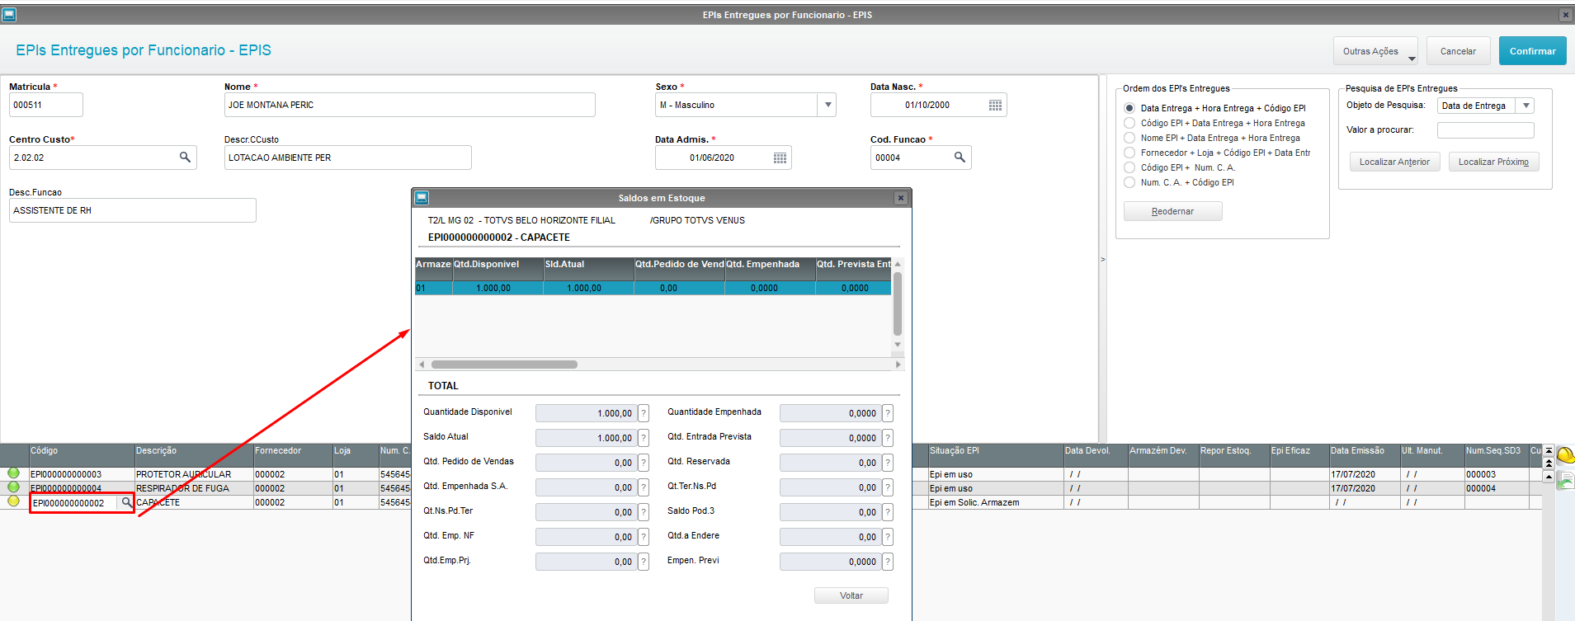
Task: Click the Reodernar button
Action: coord(1172,211)
